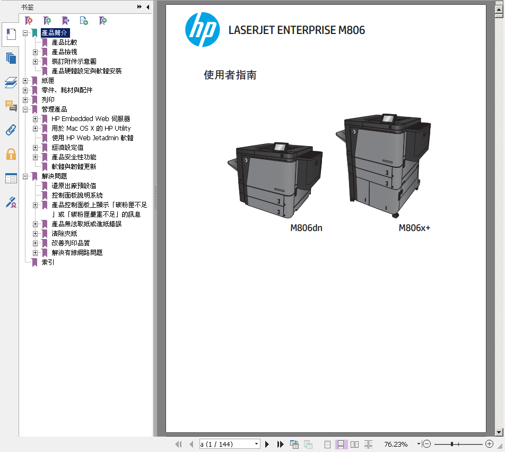
Task: Select the 產品比較 bookmark
Action: pos(64,42)
